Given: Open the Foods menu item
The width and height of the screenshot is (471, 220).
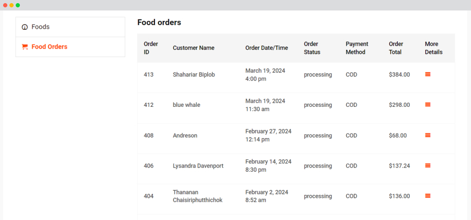Looking at the screenshot, I should pyautogui.click(x=70, y=27).
